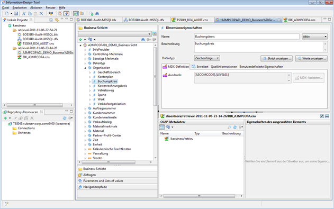The image size is (334, 209).
Task: Select the Universes folder in repository
Action: point(24,133)
